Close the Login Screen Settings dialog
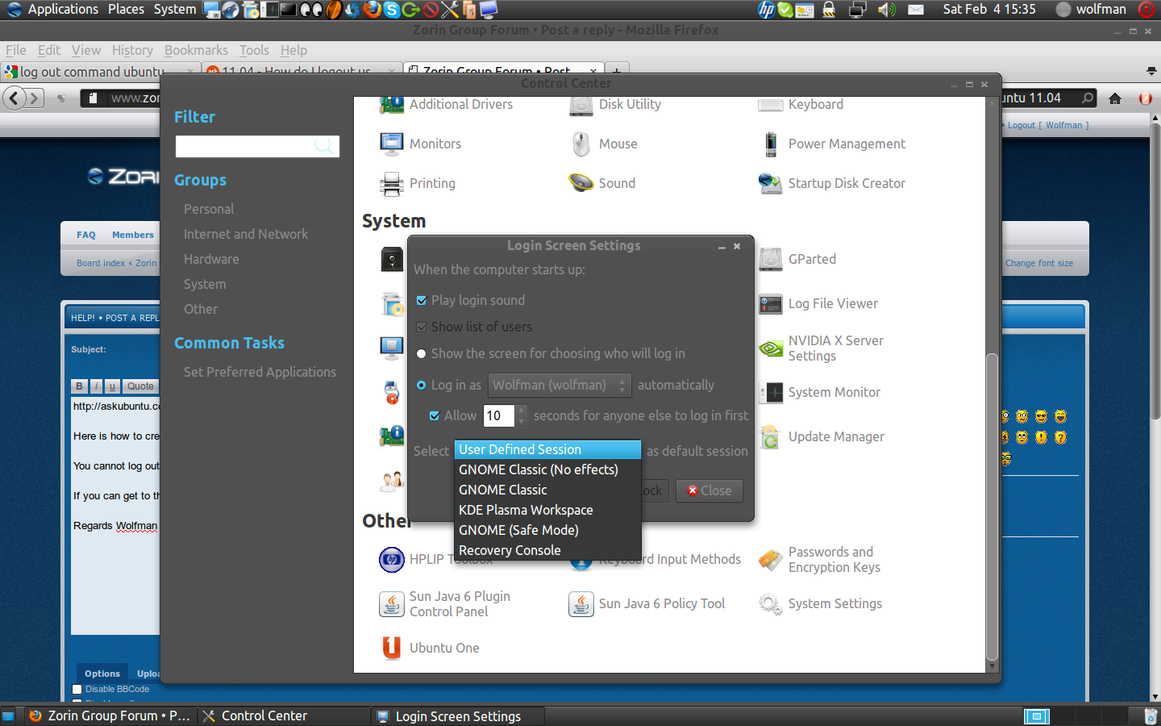 click(737, 246)
